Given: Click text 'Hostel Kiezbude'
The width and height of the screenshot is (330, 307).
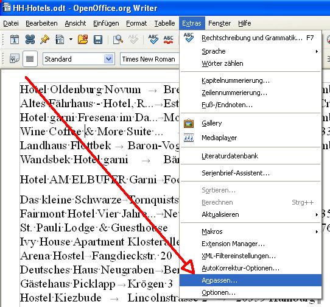Looking at the screenshot, I should click(x=61, y=298).
